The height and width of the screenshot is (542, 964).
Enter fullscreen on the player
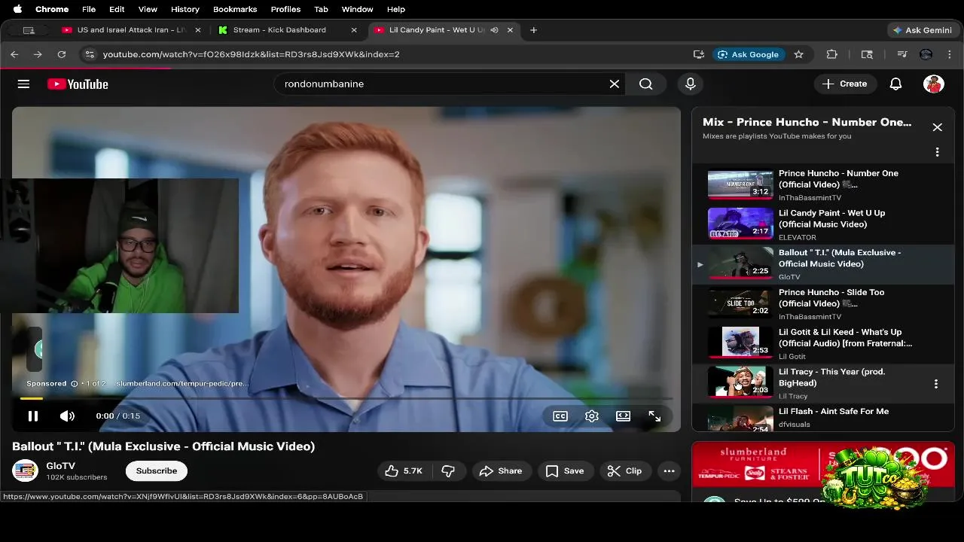pyautogui.click(x=654, y=416)
